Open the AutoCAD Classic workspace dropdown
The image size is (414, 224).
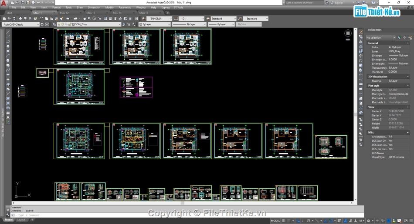(x=20, y=24)
